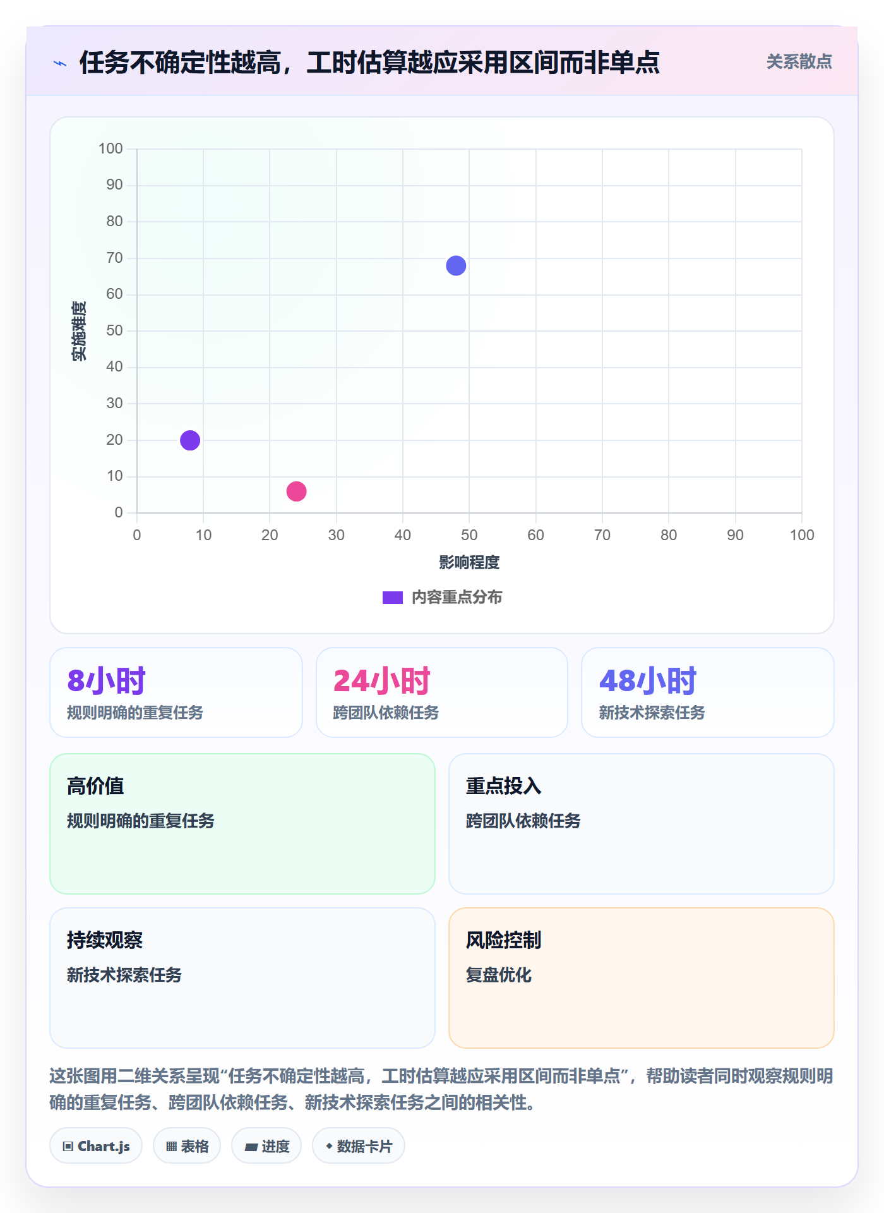Click 复盘优化 in the 风险控制 card
Image resolution: width=884 pixels, height=1213 pixels.
click(498, 975)
